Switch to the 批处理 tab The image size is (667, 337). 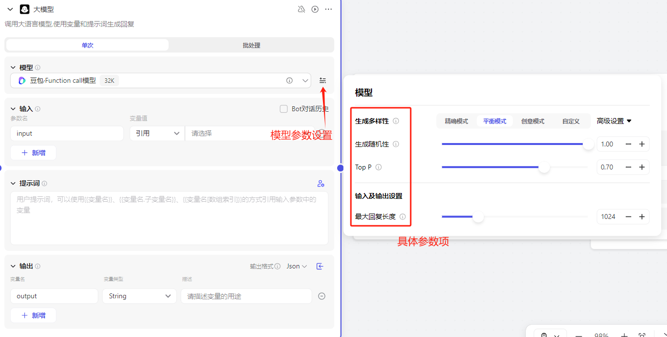pyautogui.click(x=251, y=45)
